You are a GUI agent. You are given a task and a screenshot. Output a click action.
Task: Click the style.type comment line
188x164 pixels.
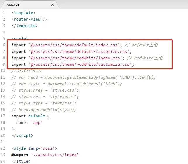[x=44, y=103]
